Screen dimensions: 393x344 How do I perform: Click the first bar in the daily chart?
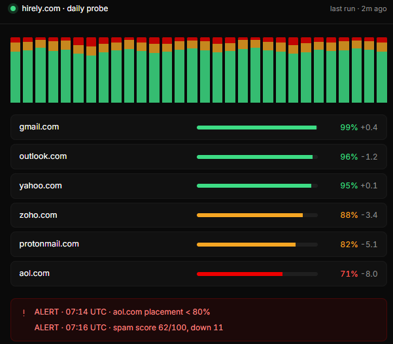pos(15,70)
